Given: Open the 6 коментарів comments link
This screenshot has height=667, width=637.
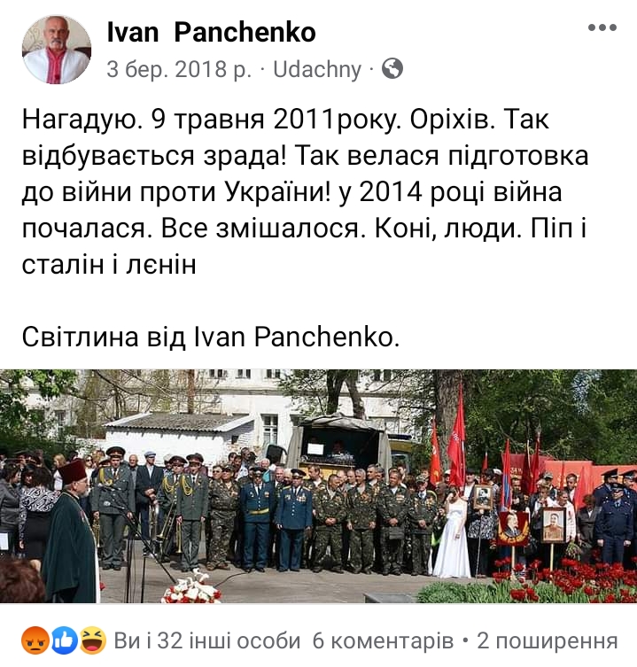Looking at the screenshot, I should (x=383, y=640).
